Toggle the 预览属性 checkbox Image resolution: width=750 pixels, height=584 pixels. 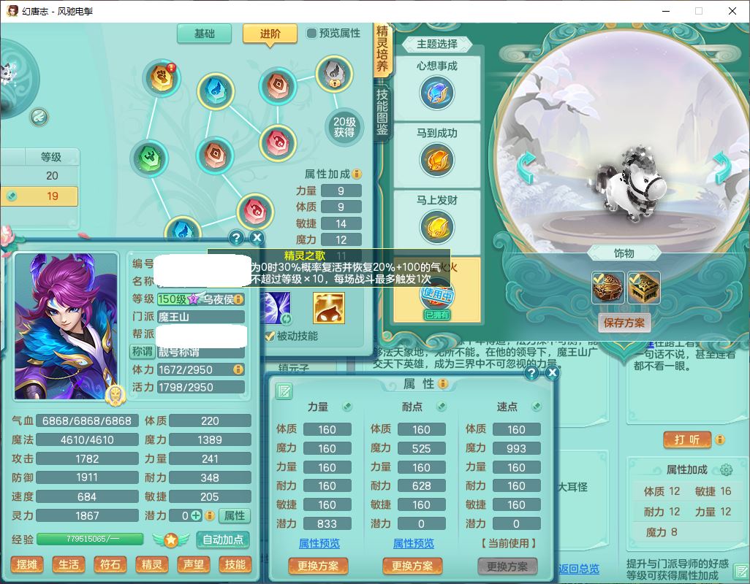[311, 33]
